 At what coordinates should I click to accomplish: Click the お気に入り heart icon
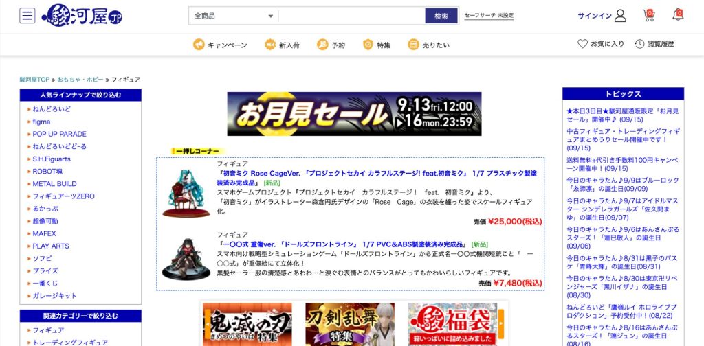pyautogui.click(x=582, y=44)
